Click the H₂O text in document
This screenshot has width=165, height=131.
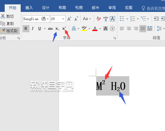coord(118,86)
